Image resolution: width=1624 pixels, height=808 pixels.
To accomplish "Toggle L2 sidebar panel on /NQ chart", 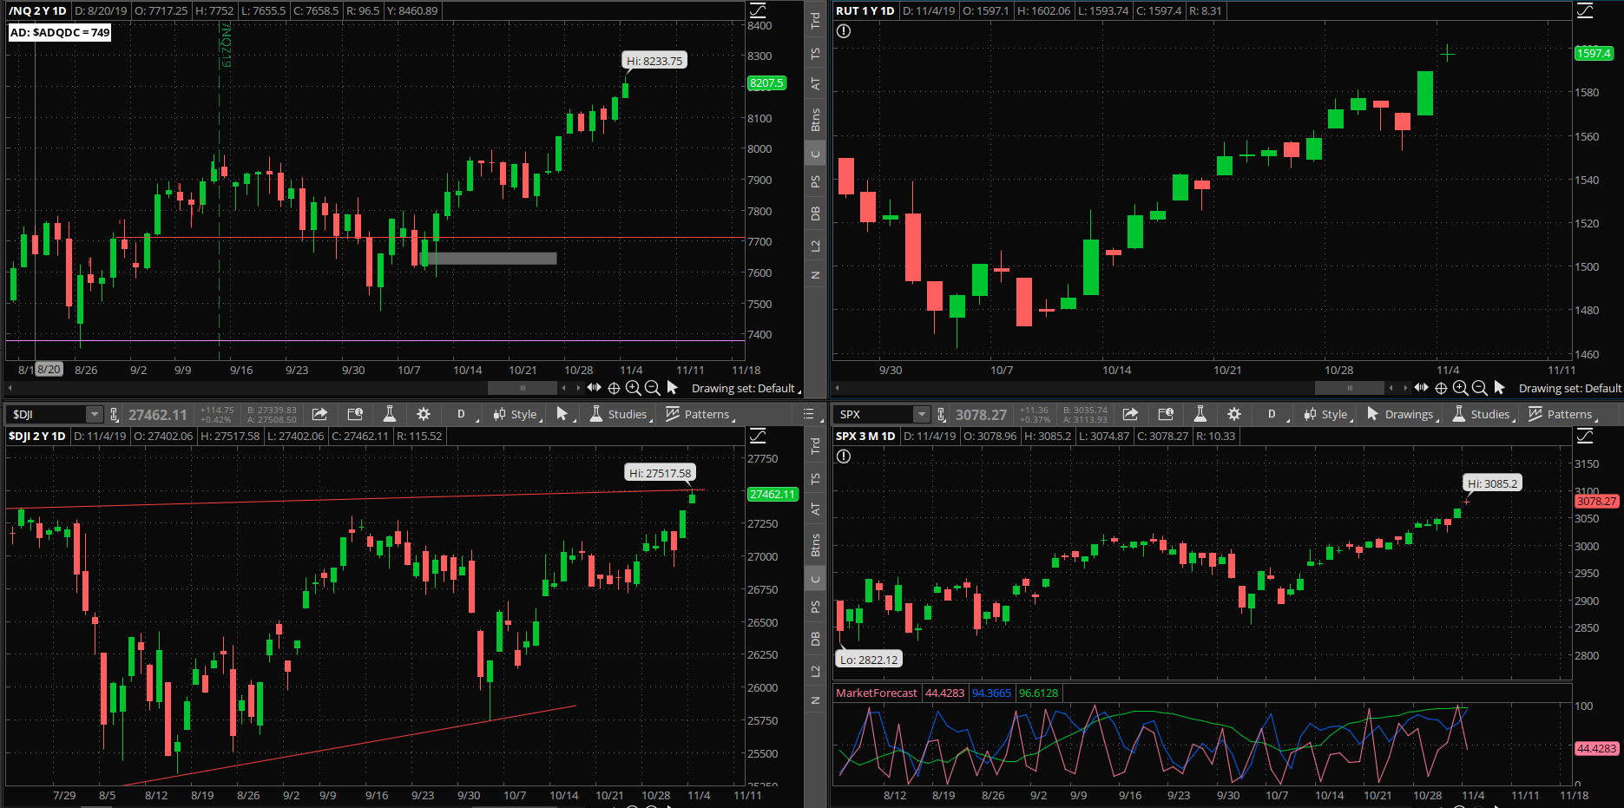I will click(815, 246).
